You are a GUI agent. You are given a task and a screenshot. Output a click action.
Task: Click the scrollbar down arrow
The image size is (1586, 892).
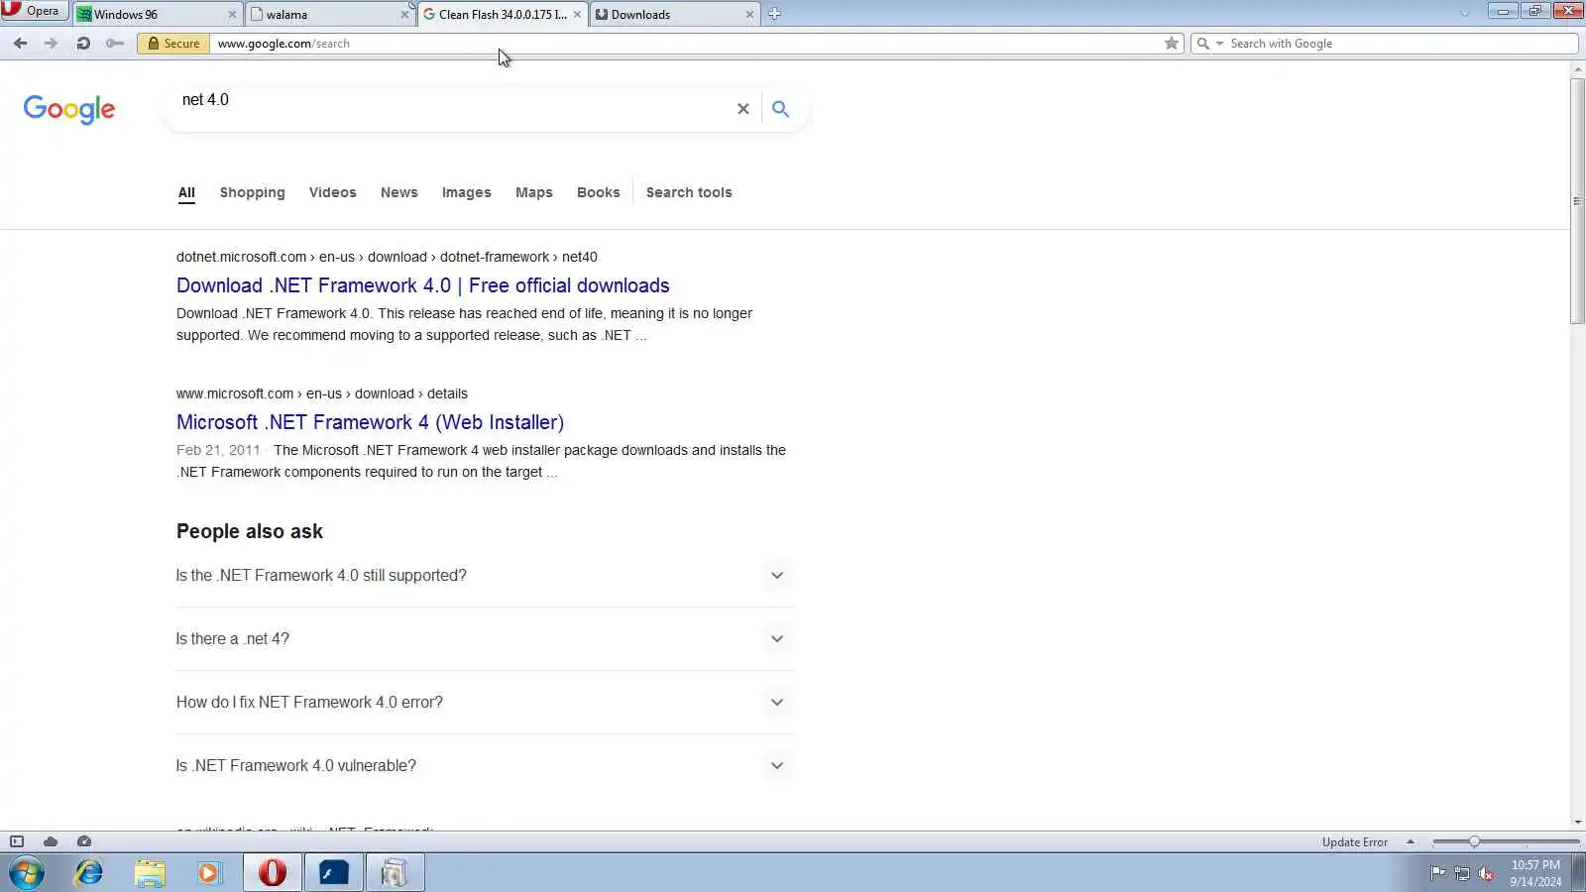pos(1577,823)
